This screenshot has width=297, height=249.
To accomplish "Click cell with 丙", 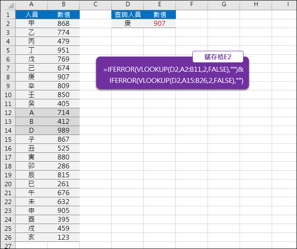I will click(32, 41).
